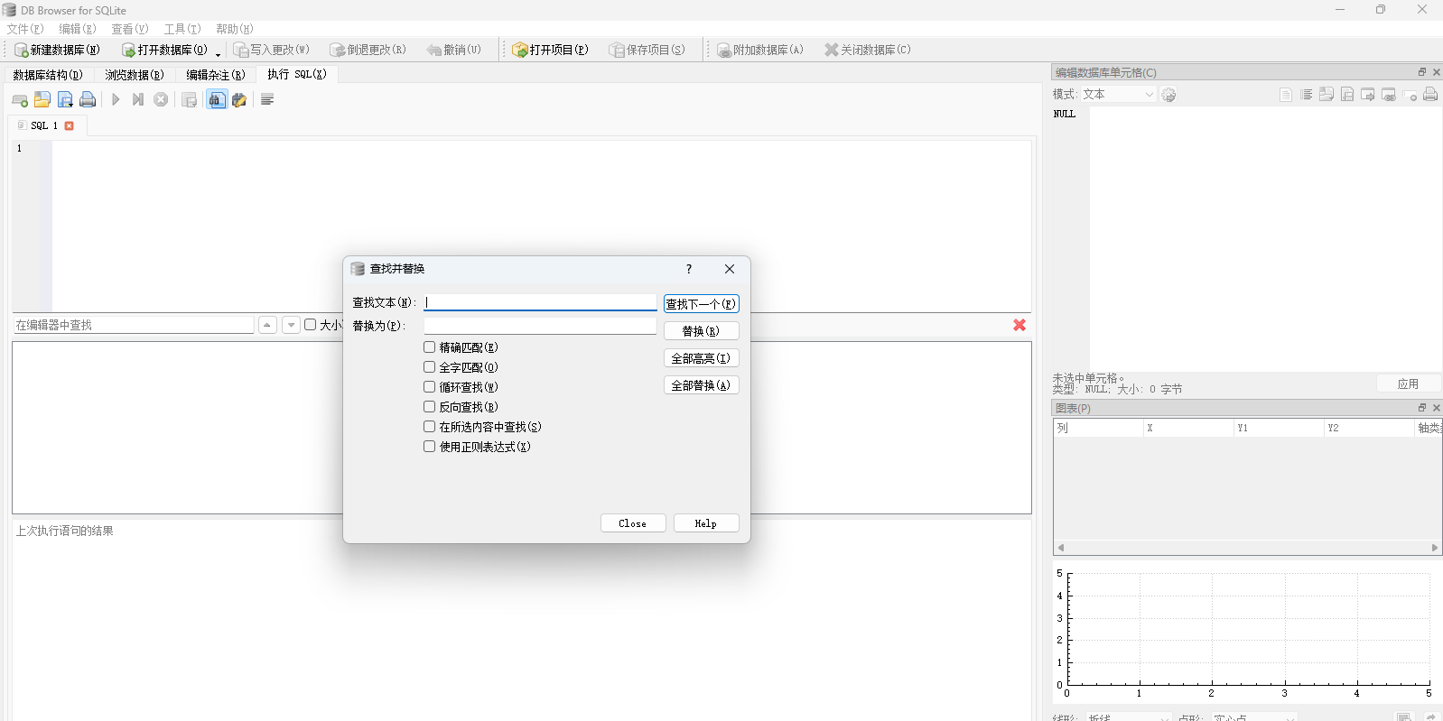The image size is (1443, 721).
Task: Open the 查看 menu
Action: (x=130, y=29)
